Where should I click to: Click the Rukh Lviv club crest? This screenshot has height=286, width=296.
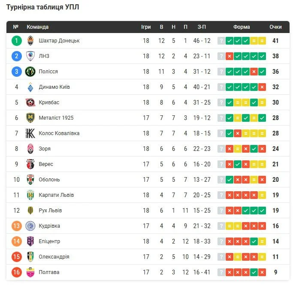coord(30,211)
